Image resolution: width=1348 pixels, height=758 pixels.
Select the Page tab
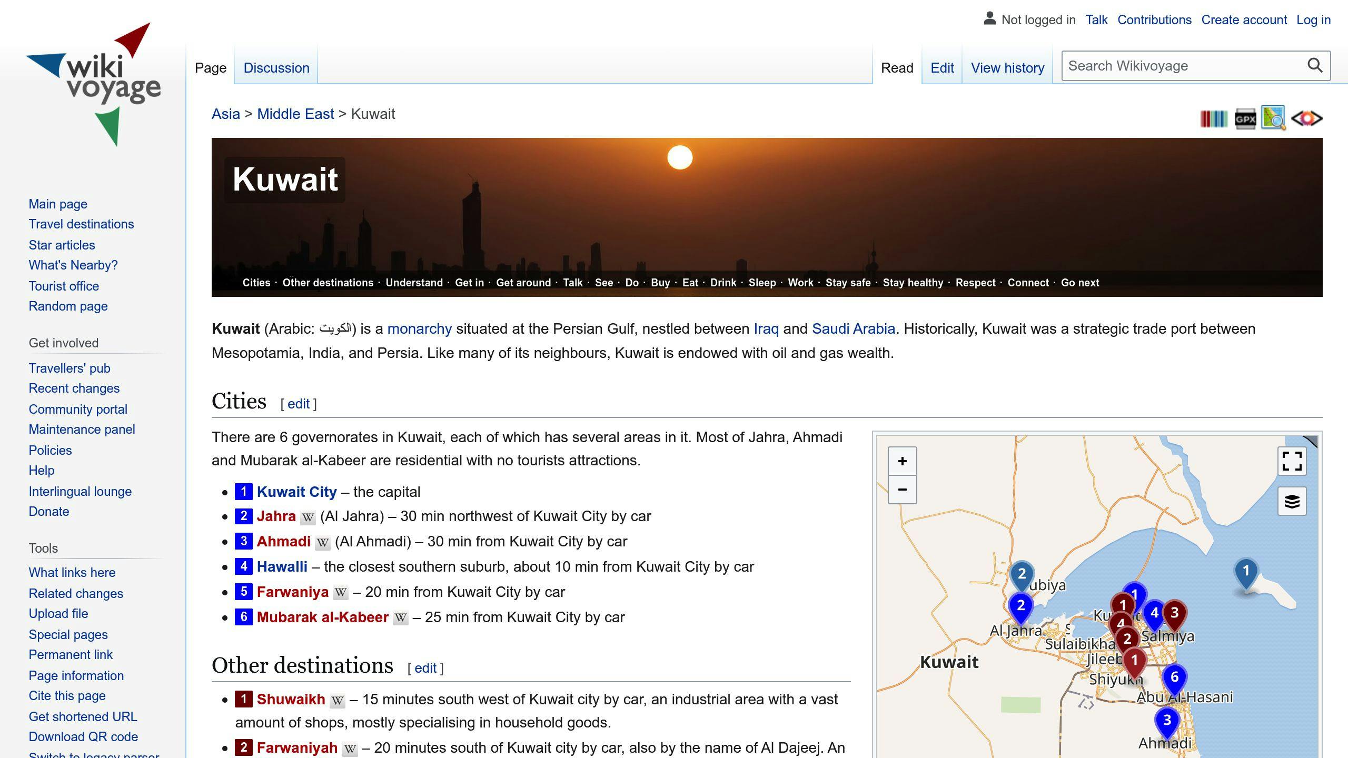pos(211,68)
